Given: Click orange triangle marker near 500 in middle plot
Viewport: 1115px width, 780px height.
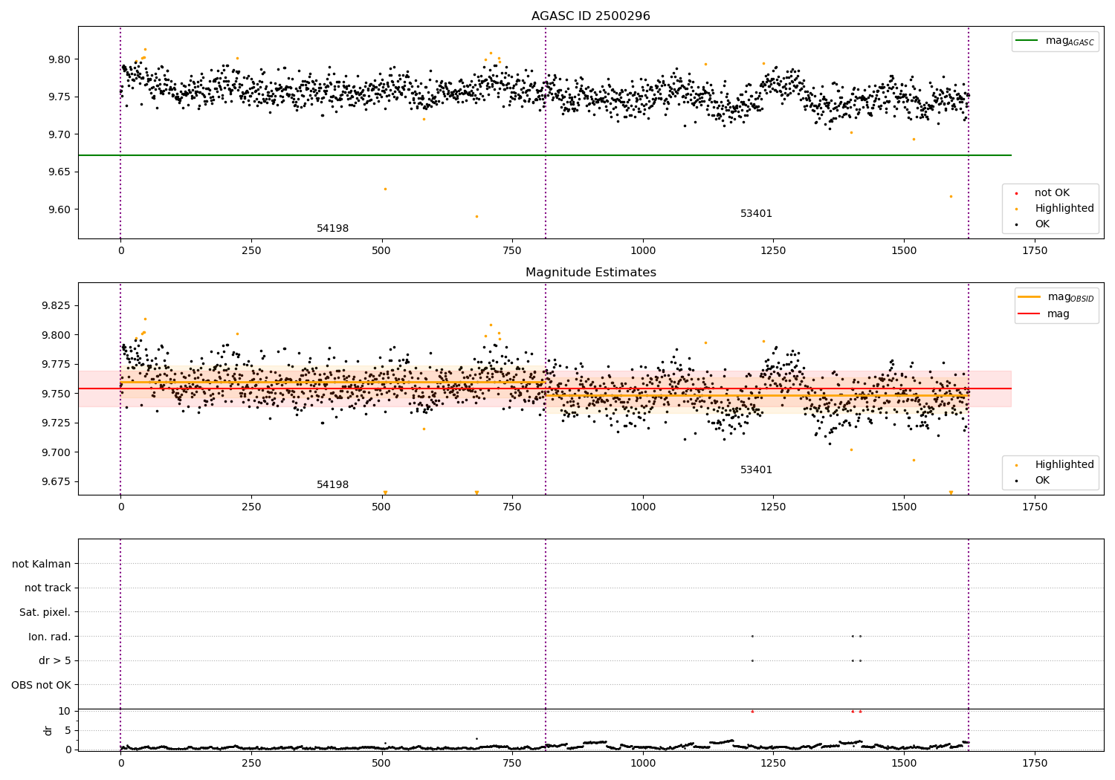Looking at the screenshot, I should click(x=385, y=493).
